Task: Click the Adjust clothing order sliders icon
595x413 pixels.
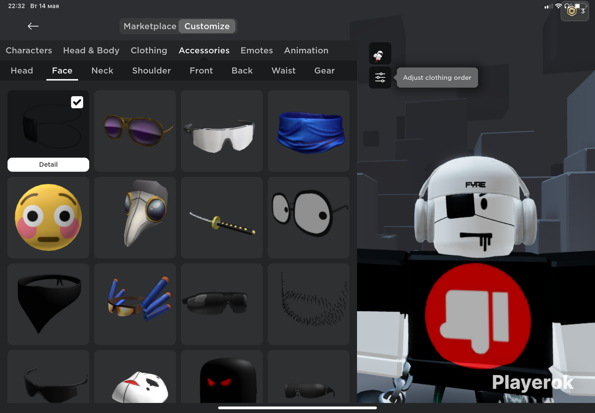Action: [380, 77]
